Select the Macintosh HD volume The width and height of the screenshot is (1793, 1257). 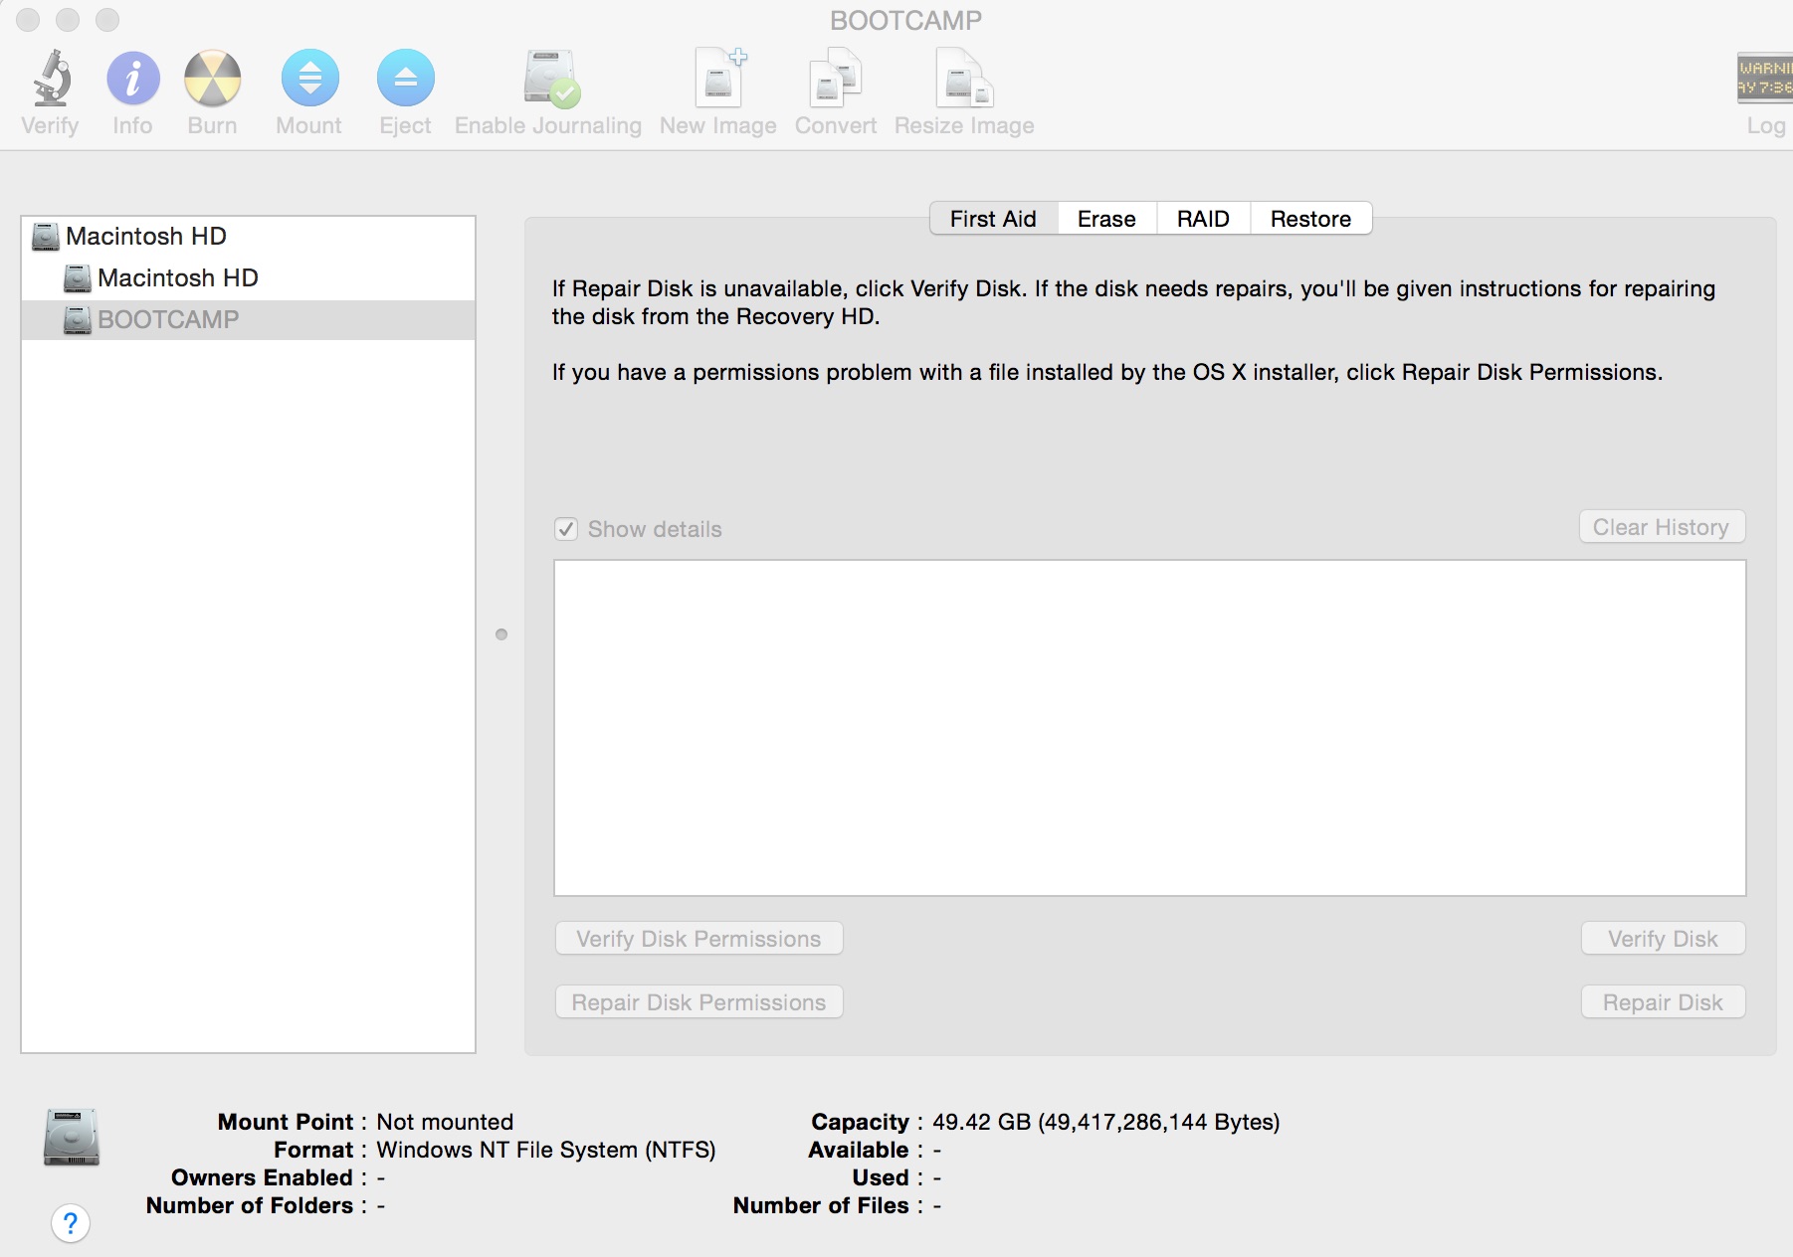(x=249, y=278)
